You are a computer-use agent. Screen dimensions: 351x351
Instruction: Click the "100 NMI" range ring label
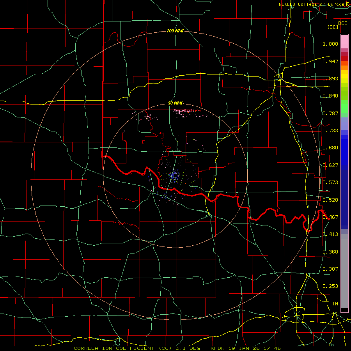pos(175,31)
